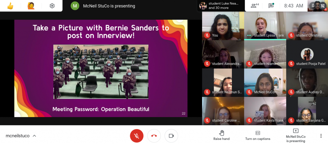Open the McNeil StuCo is presenting control
Viewport: 328px width, 144px height.
(296, 136)
